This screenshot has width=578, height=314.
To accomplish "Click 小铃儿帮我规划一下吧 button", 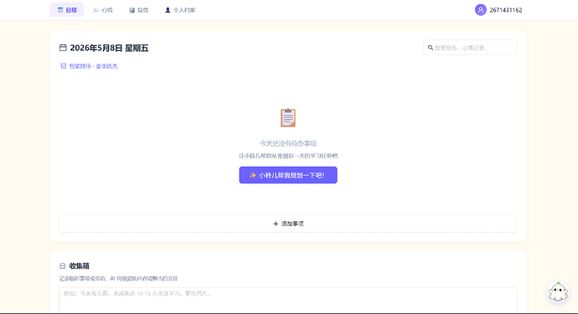I will point(288,175).
